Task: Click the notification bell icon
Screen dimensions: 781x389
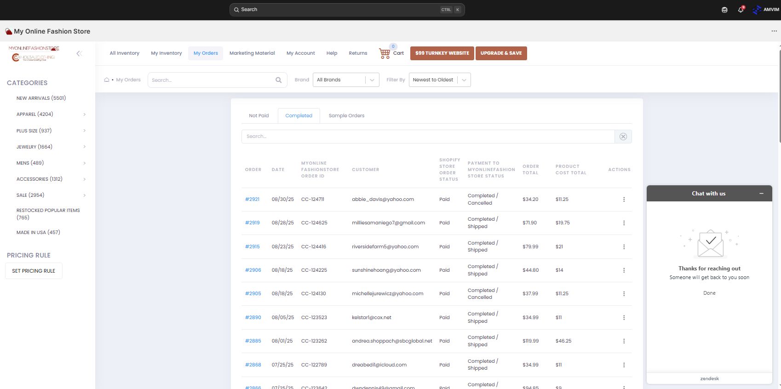Action: point(741,10)
